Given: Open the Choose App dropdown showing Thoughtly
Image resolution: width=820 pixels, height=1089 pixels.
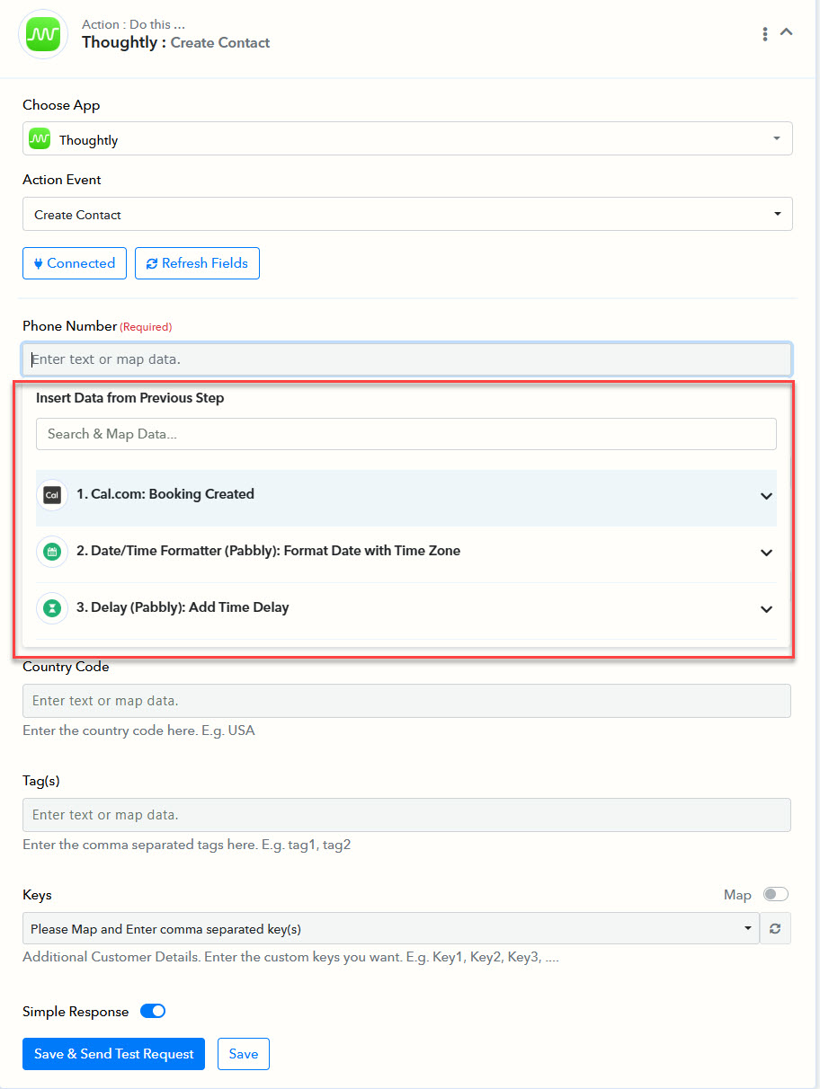Looking at the screenshot, I should [x=407, y=139].
